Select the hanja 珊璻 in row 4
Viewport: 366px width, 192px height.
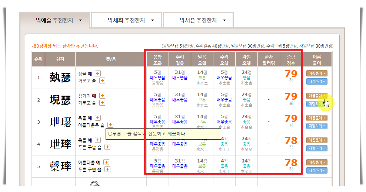point(60,144)
